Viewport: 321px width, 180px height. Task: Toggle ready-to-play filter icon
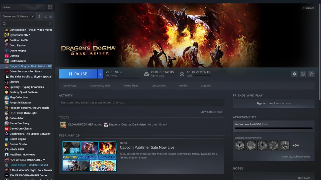pyautogui.click(x=51, y=16)
